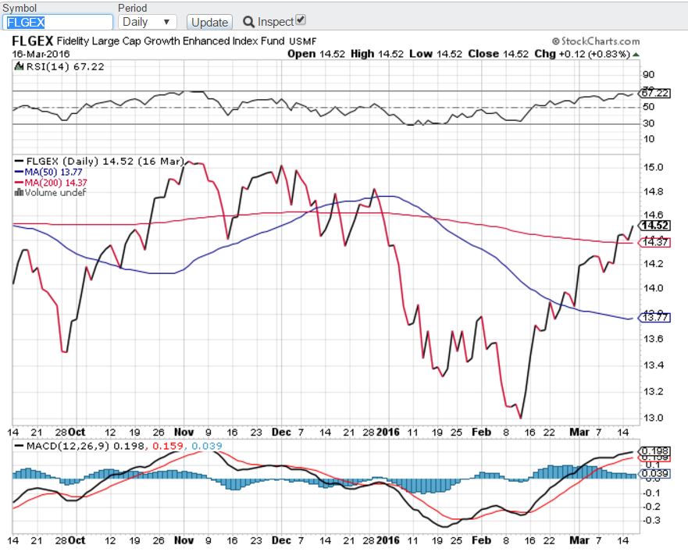Click the 13.77 MA(50) axis marker
The width and height of the screenshot is (688, 552).
[654, 317]
